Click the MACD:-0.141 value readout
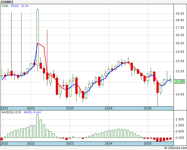The image size is (187, 150). point(32,112)
